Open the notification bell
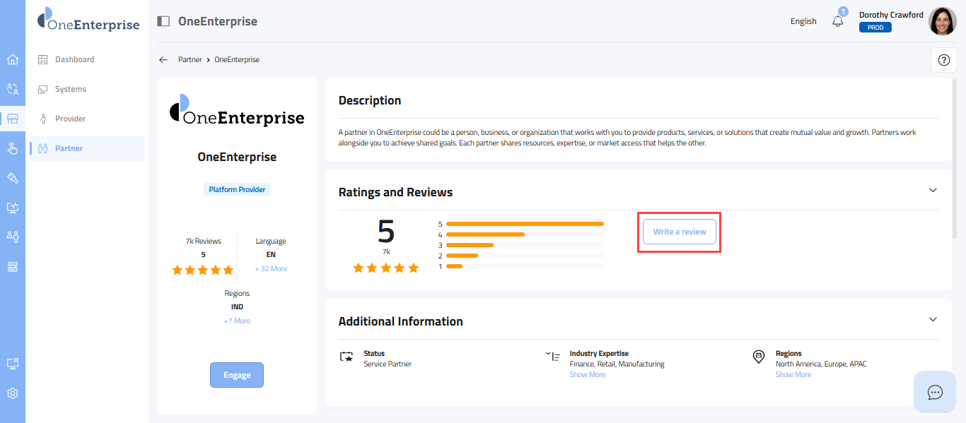Viewport: 966px width, 423px height. coord(838,21)
